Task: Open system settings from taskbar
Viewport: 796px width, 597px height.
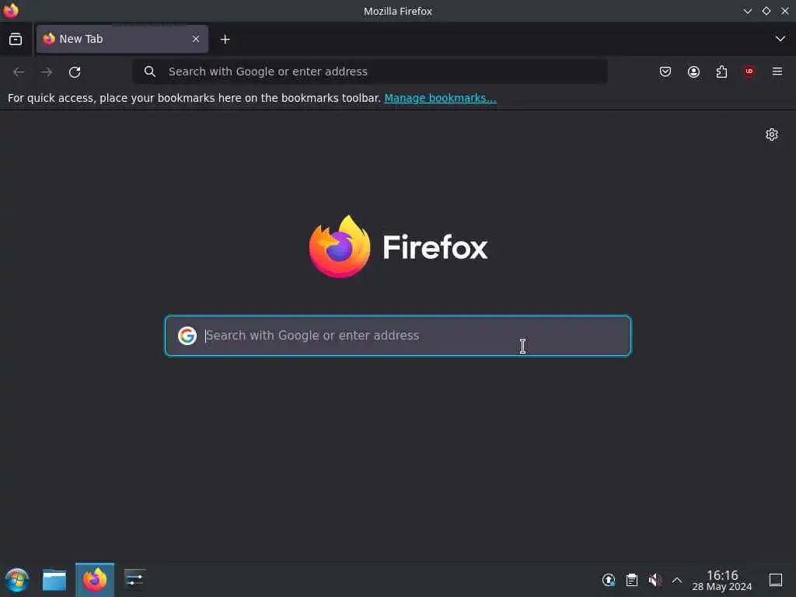Action: click(134, 580)
